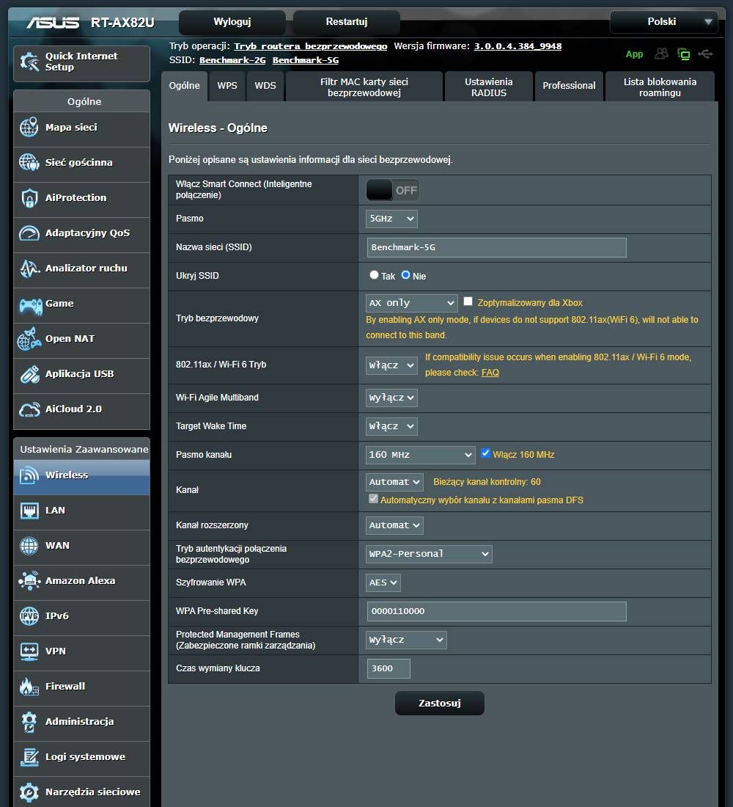Open Filtr MAC karty sieci bezprzewodowej tab
Screen dimensions: 733x807
point(364,87)
